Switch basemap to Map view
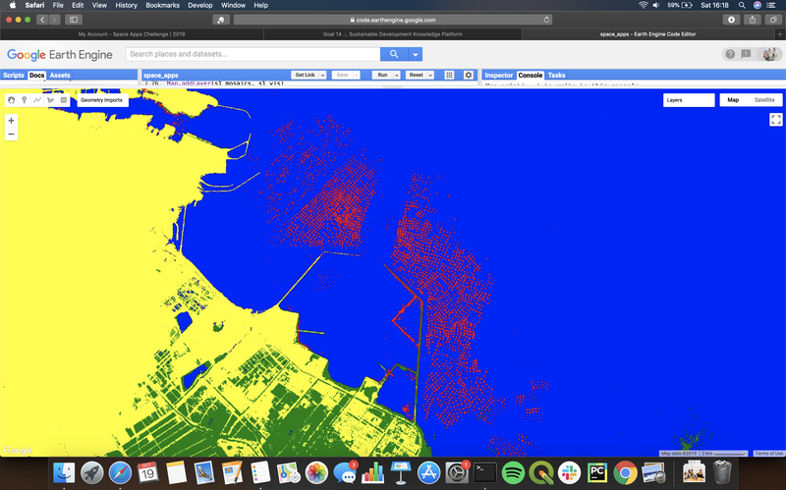This screenshot has width=786, height=490. [x=732, y=100]
